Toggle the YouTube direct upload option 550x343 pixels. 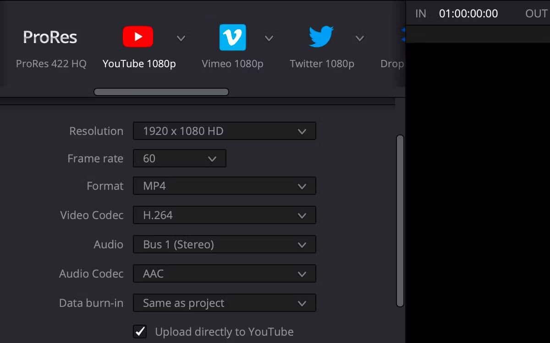point(140,331)
